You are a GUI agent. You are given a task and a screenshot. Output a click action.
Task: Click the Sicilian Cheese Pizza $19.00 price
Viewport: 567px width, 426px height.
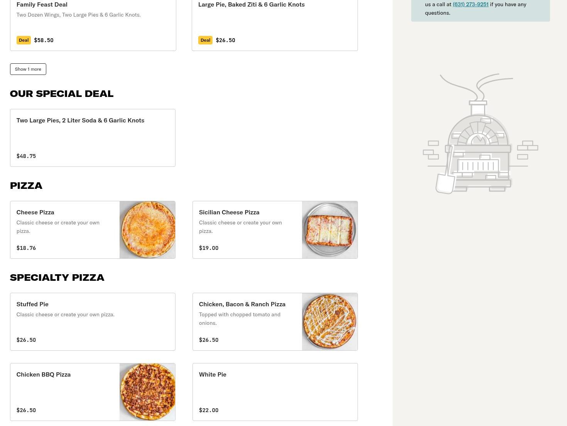tap(209, 248)
